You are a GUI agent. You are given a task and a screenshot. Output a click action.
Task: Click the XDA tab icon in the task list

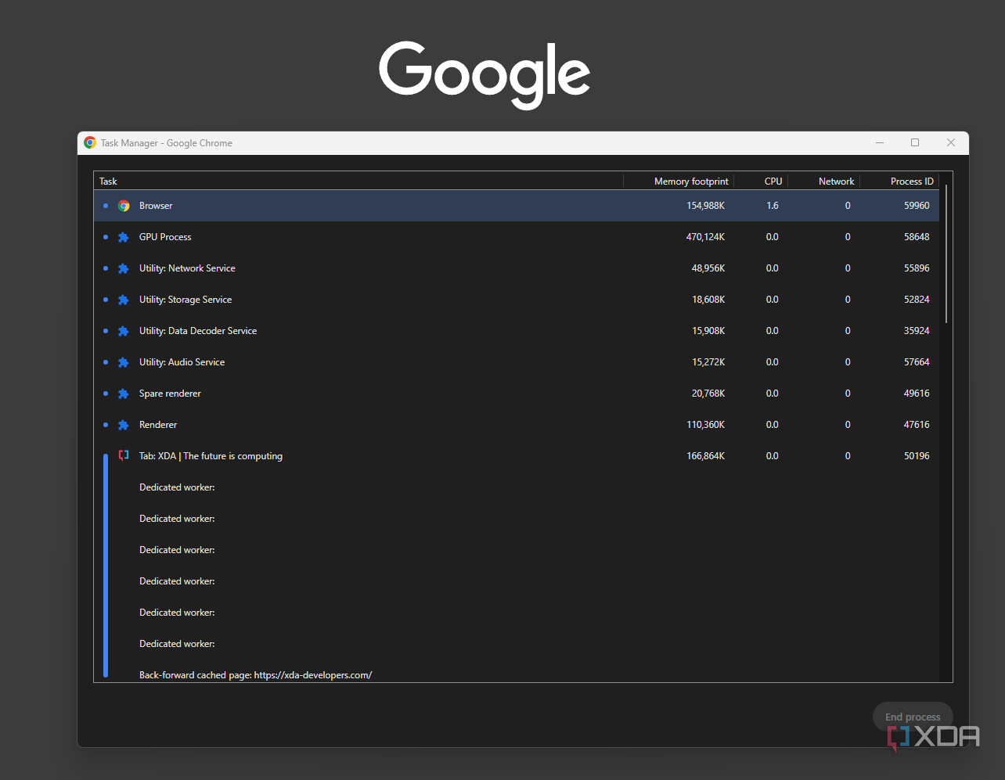point(124,455)
